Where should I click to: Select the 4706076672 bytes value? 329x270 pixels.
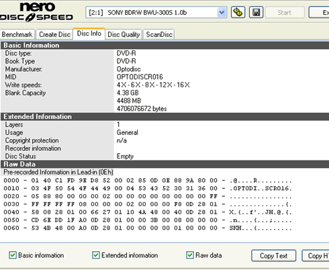[142, 109]
